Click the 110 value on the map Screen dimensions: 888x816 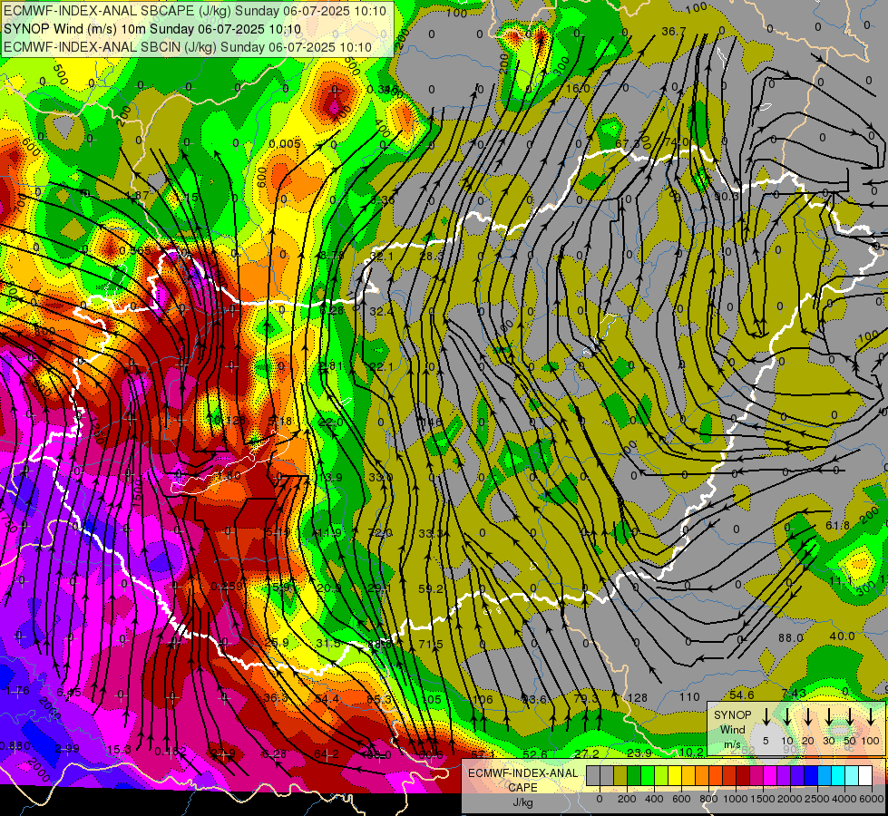tap(689, 697)
